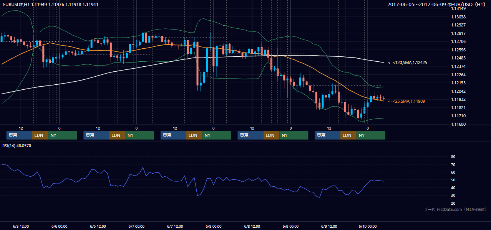The height and width of the screenshot is (230, 491).
Task: Click the 2017-06-05~2017-06-09 EUR/USD date range heading
Action: [x=437, y=4]
